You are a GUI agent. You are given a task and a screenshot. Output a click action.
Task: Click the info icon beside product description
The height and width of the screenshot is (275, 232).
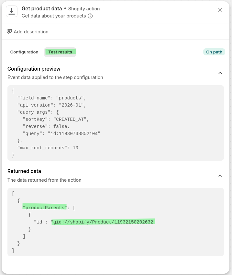[90, 16]
